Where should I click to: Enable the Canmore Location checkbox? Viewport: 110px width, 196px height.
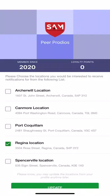[x=8, y=109]
